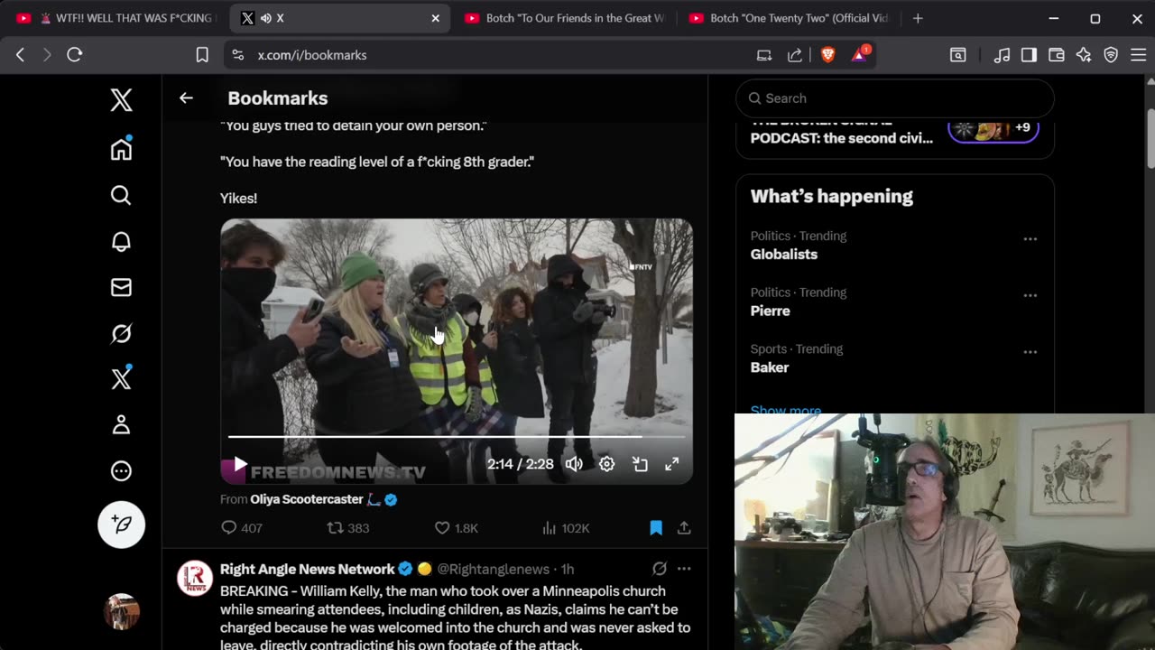Like the post with 1.8K likes
Viewport: 1155px width, 650px height.
click(x=457, y=528)
